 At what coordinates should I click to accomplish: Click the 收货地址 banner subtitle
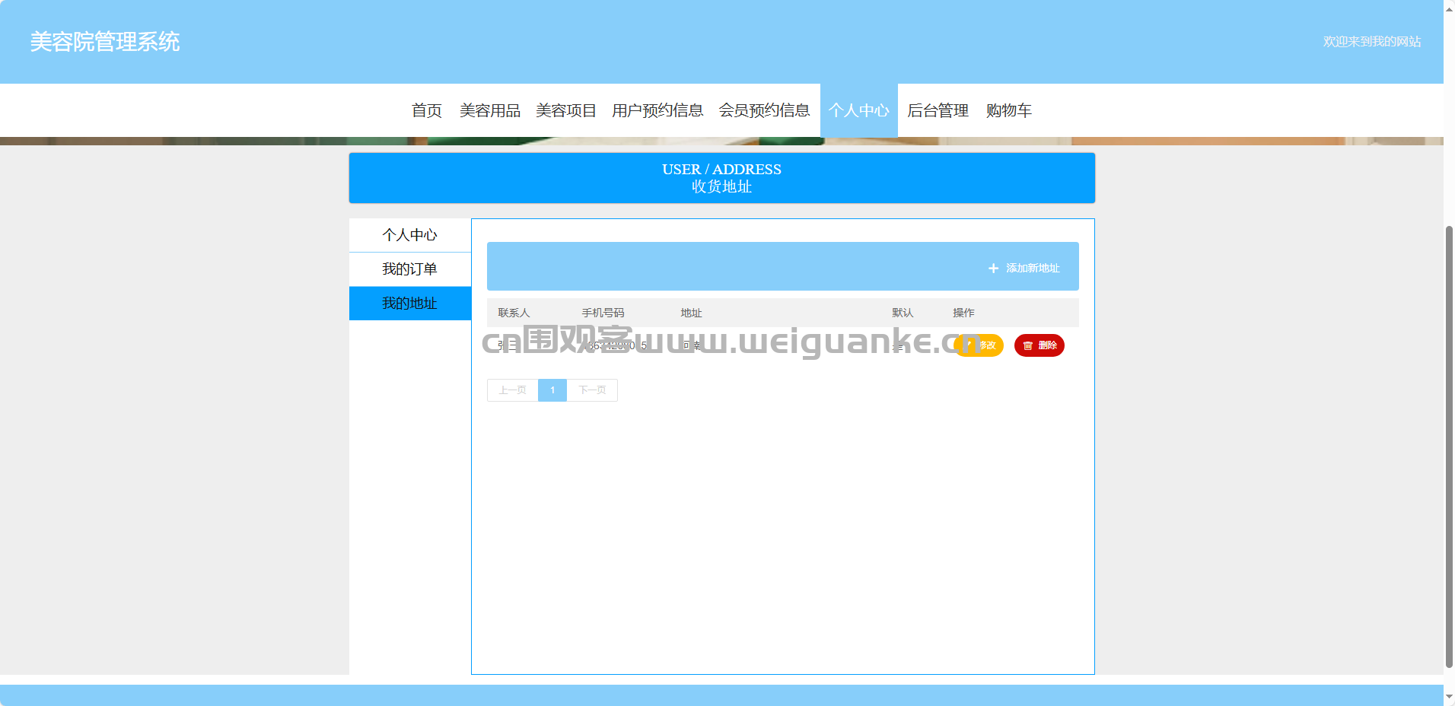(x=721, y=187)
